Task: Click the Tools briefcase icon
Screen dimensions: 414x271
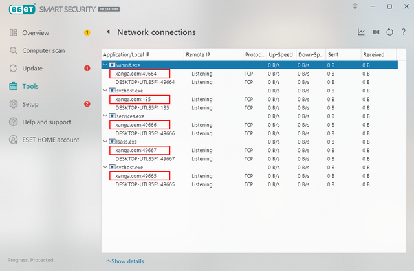Action: (x=13, y=86)
